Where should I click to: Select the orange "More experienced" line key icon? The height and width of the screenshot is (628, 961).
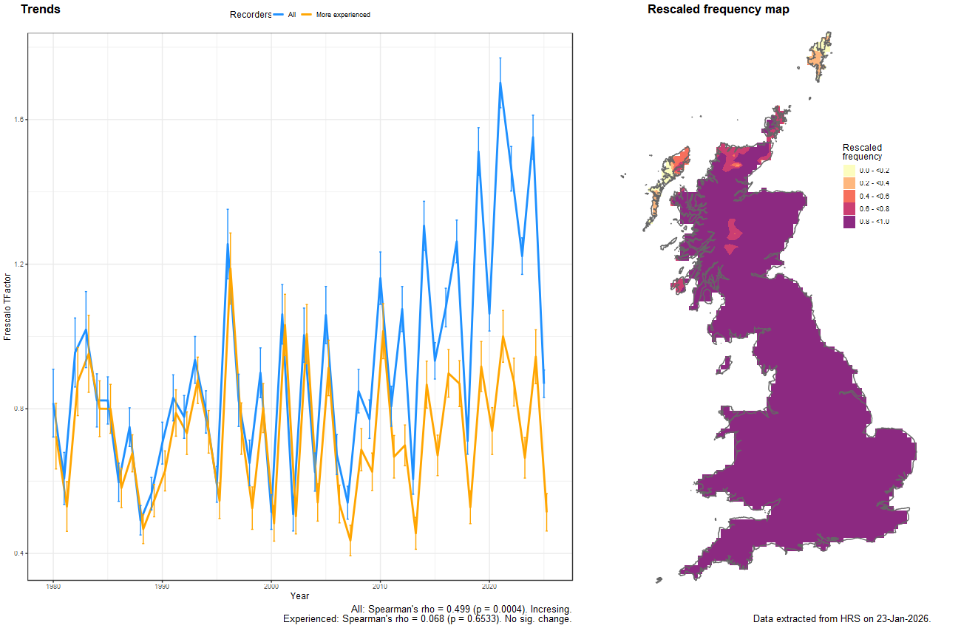(x=306, y=14)
